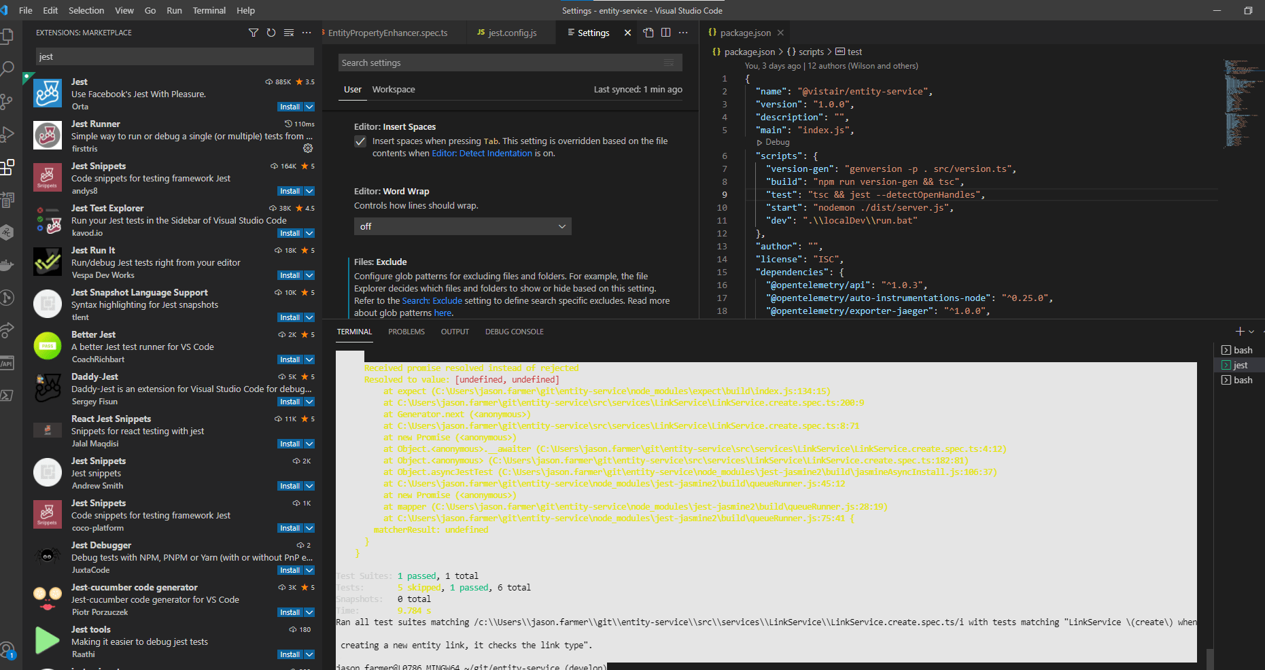The image size is (1265, 670).
Task: Click the Jest-cucumber code generator icon
Action: tap(48, 599)
